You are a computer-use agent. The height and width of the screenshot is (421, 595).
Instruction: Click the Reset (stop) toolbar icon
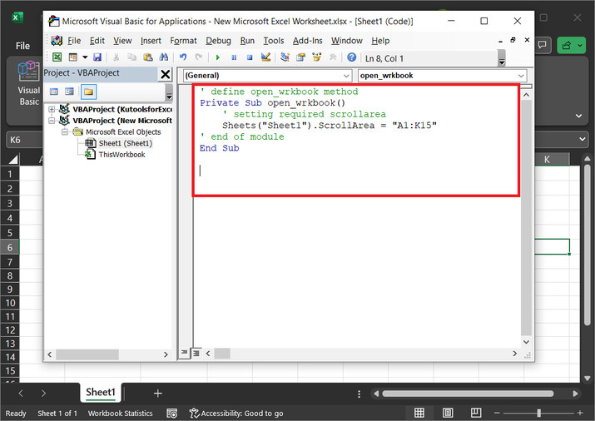point(249,57)
